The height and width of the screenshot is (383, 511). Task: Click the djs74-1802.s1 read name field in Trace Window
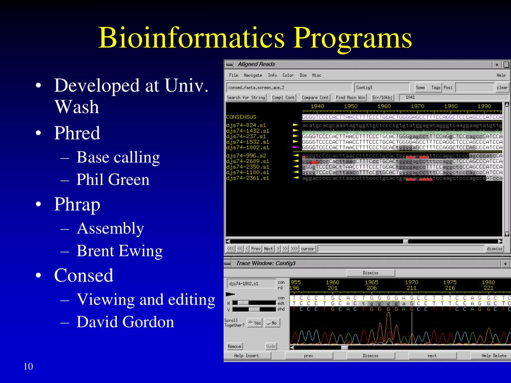click(x=252, y=283)
